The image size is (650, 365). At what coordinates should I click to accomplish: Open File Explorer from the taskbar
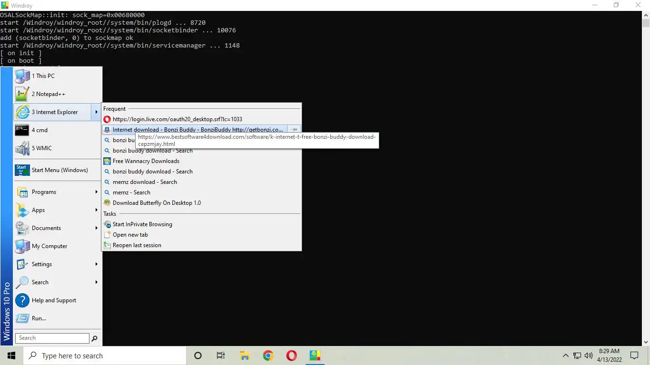[x=245, y=355]
